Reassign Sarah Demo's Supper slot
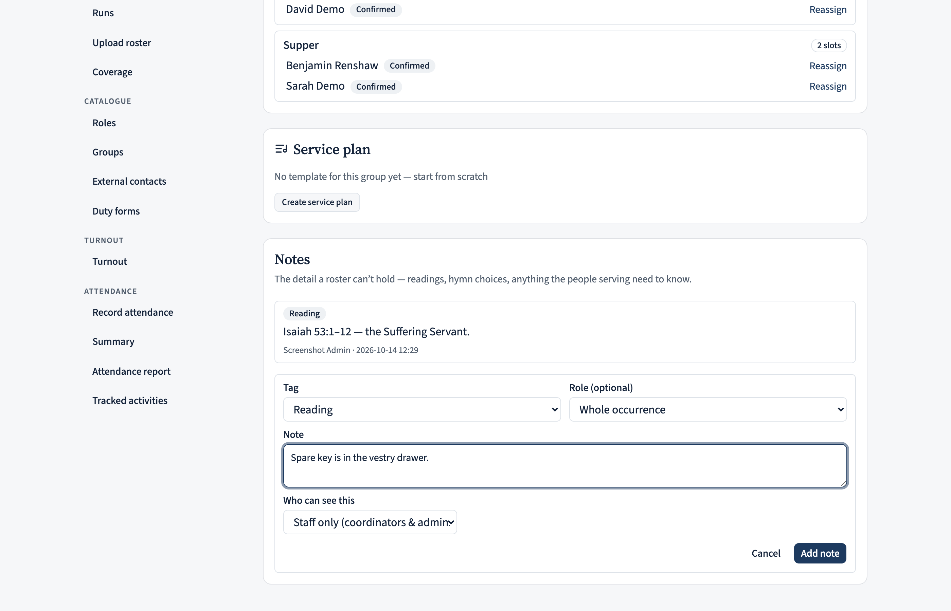 828,86
